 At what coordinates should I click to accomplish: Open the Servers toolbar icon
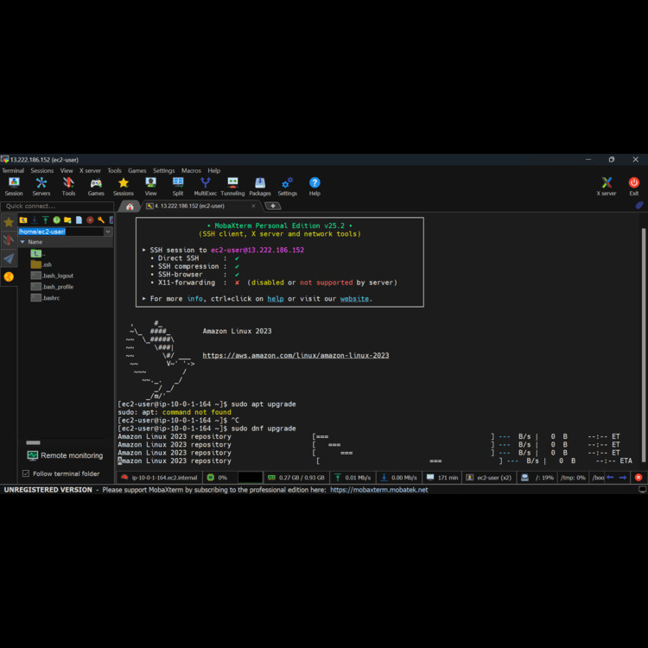coord(41,187)
